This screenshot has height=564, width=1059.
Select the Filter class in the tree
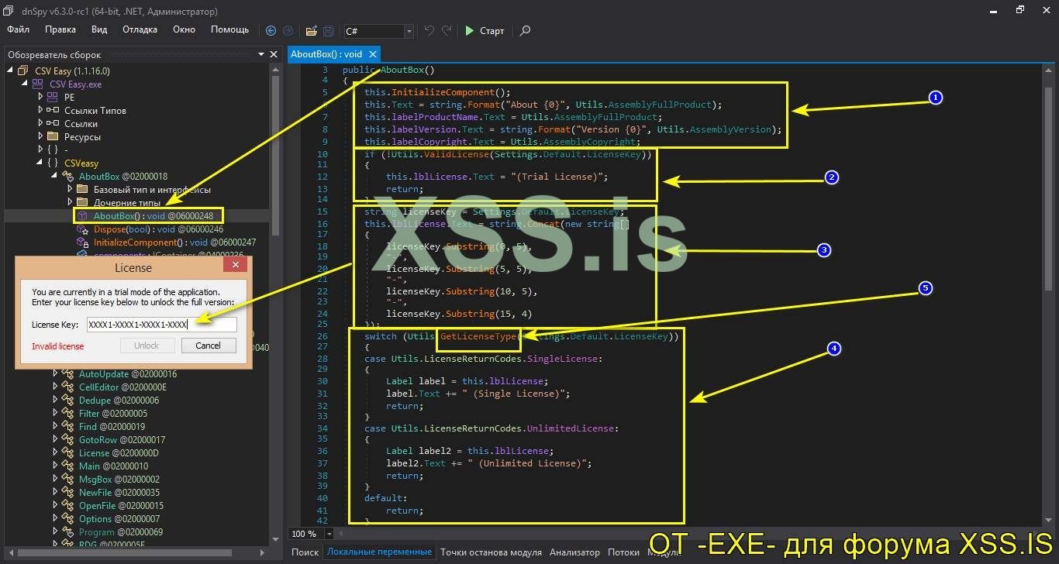coord(112,413)
